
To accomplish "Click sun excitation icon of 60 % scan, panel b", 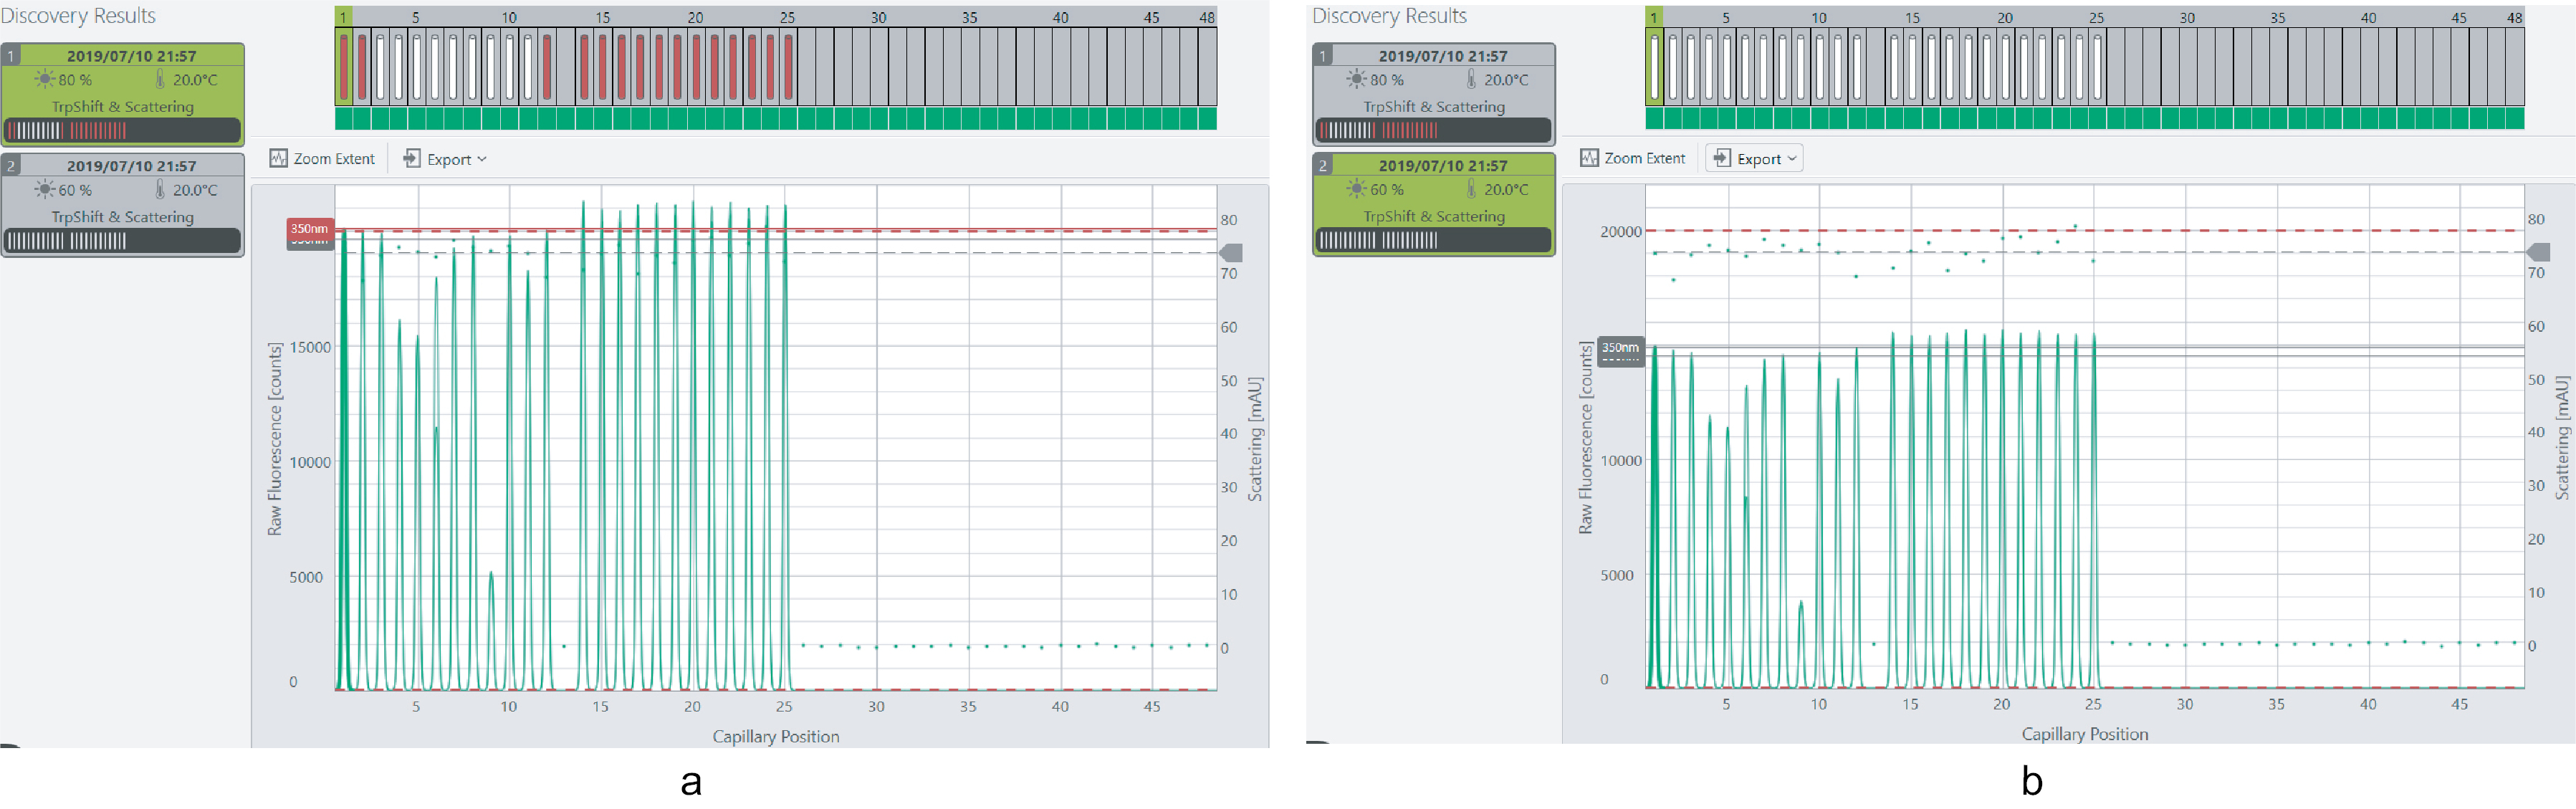I will [x=1356, y=189].
